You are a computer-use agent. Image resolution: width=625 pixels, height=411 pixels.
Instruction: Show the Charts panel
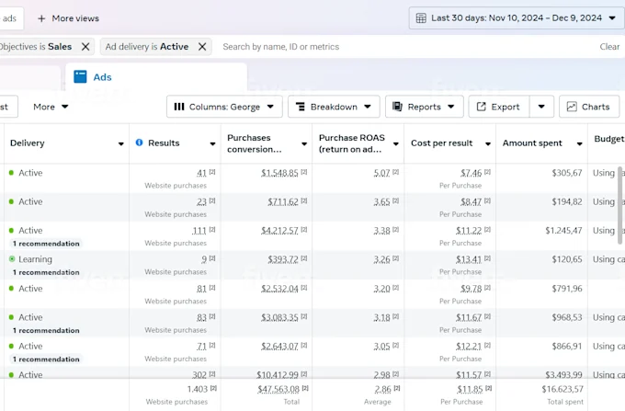pos(589,107)
